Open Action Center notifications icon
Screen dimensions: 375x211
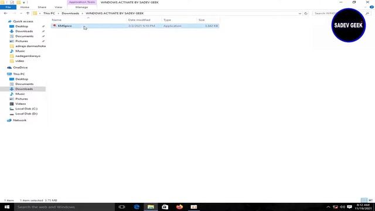[x=349, y=207]
